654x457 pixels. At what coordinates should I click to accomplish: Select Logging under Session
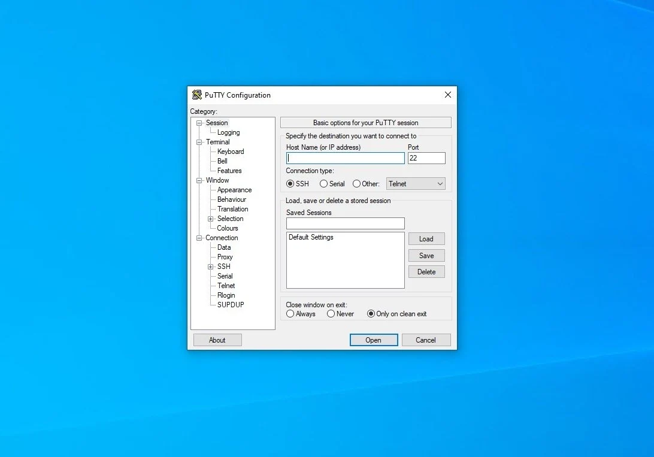[229, 132]
